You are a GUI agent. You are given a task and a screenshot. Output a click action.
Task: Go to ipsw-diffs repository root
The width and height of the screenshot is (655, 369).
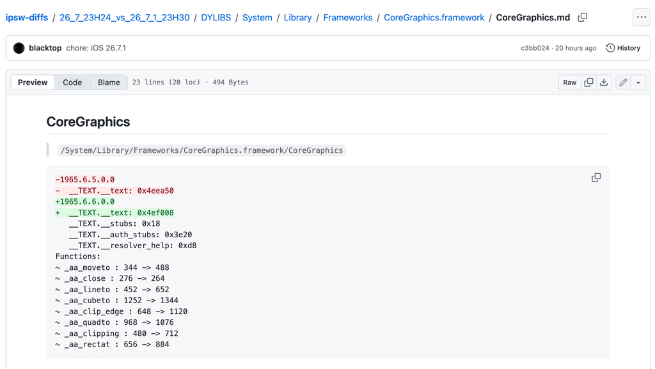point(27,17)
